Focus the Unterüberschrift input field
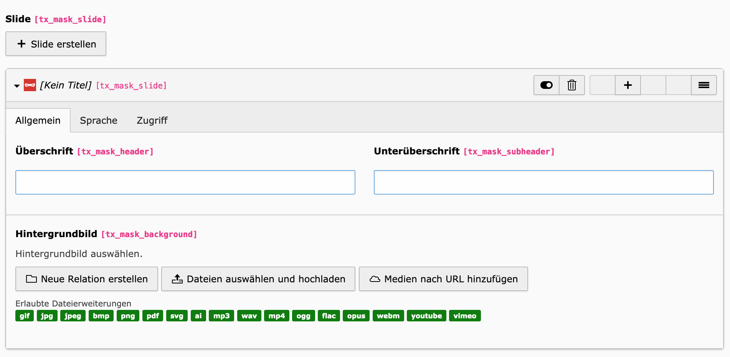This screenshot has width=730, height=357. [x=543, y=182]
